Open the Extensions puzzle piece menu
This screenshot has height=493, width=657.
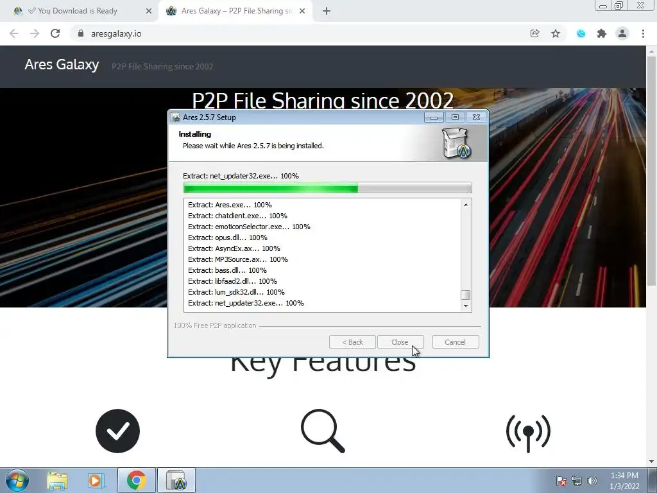point(602,33)
